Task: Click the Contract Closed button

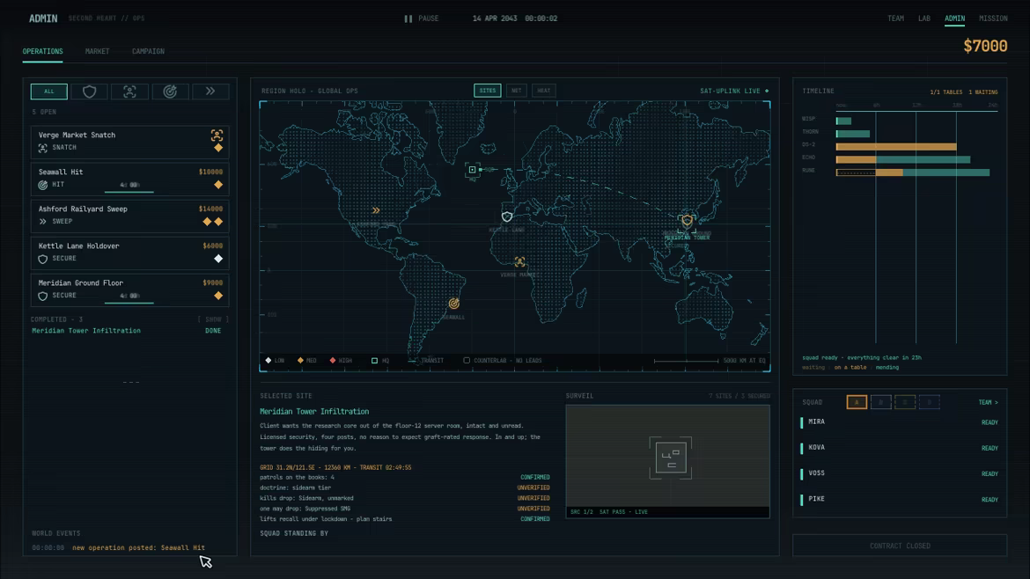Action: (900, 546)
